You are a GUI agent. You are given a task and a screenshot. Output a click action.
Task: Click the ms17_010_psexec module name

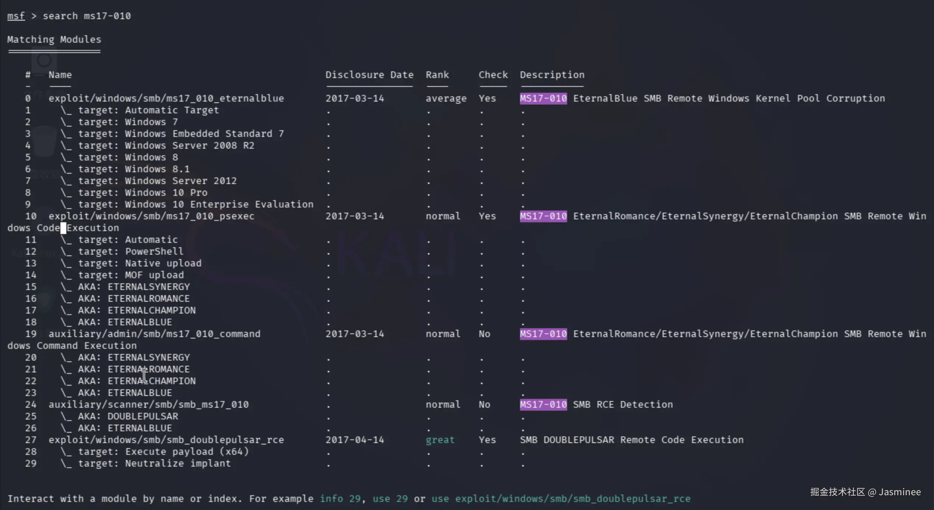151,216
